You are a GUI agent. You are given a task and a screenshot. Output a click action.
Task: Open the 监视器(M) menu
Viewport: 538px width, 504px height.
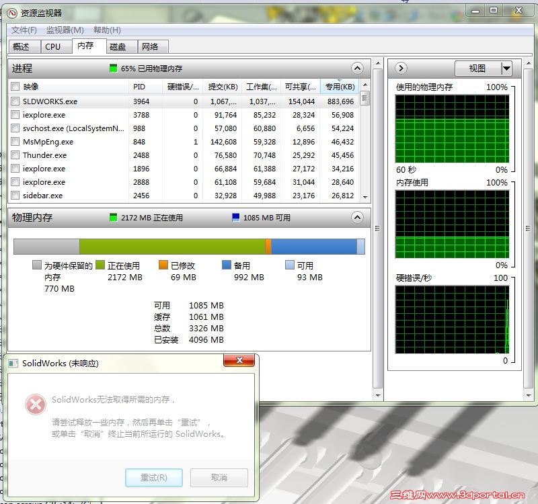65,30
